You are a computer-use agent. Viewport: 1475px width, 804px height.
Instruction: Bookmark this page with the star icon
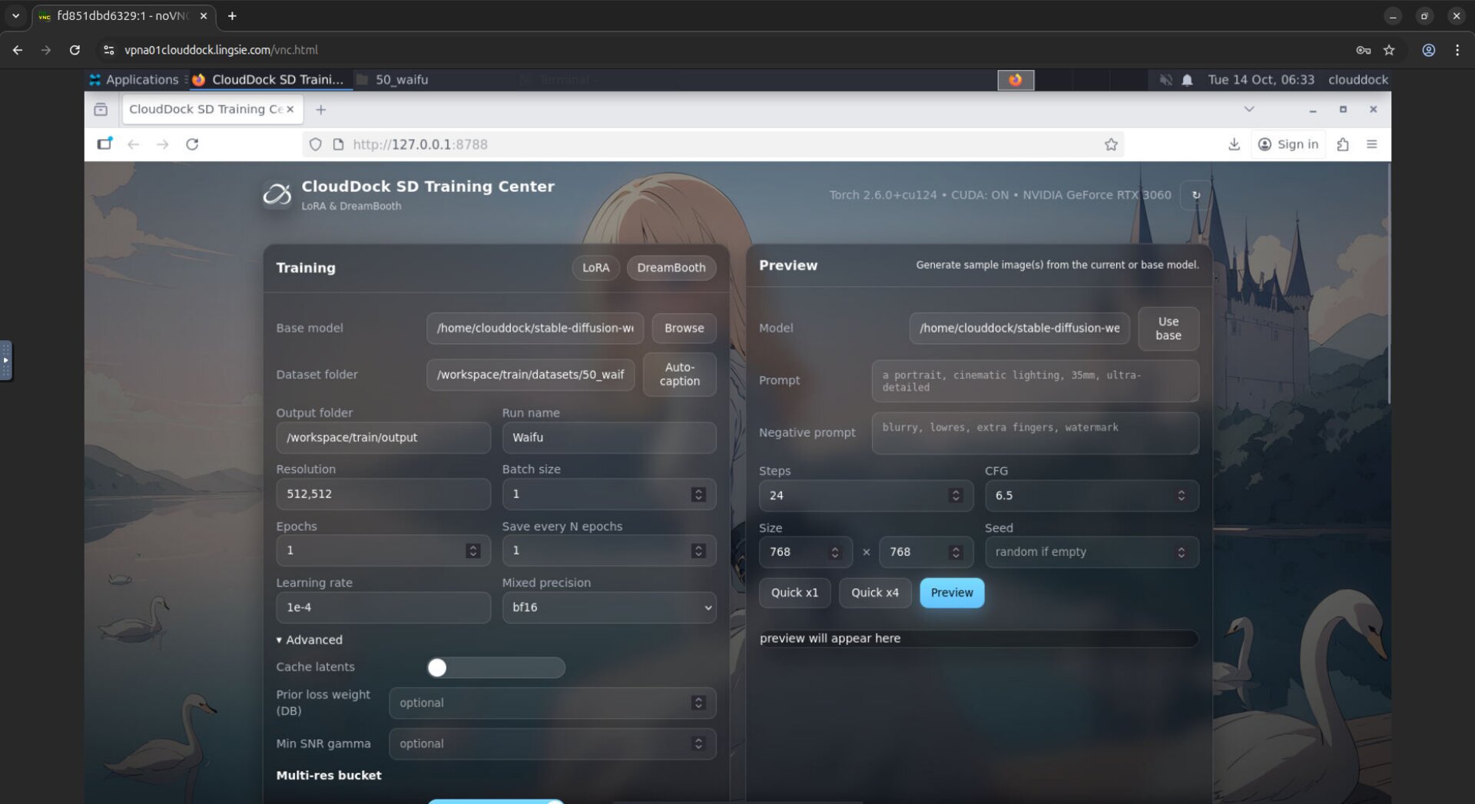(x=1110, y=144)
